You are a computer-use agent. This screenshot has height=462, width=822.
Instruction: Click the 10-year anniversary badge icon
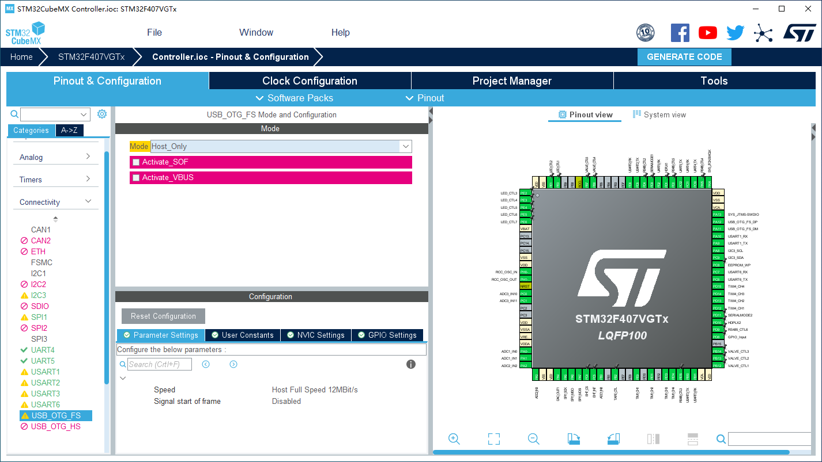click(645, 33)
